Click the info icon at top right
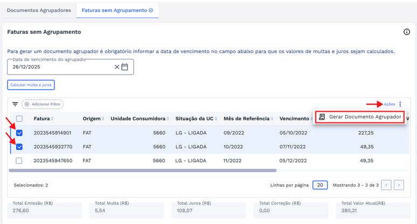The height and width of the screenshot is (224, 417). (x=407, y=32)
